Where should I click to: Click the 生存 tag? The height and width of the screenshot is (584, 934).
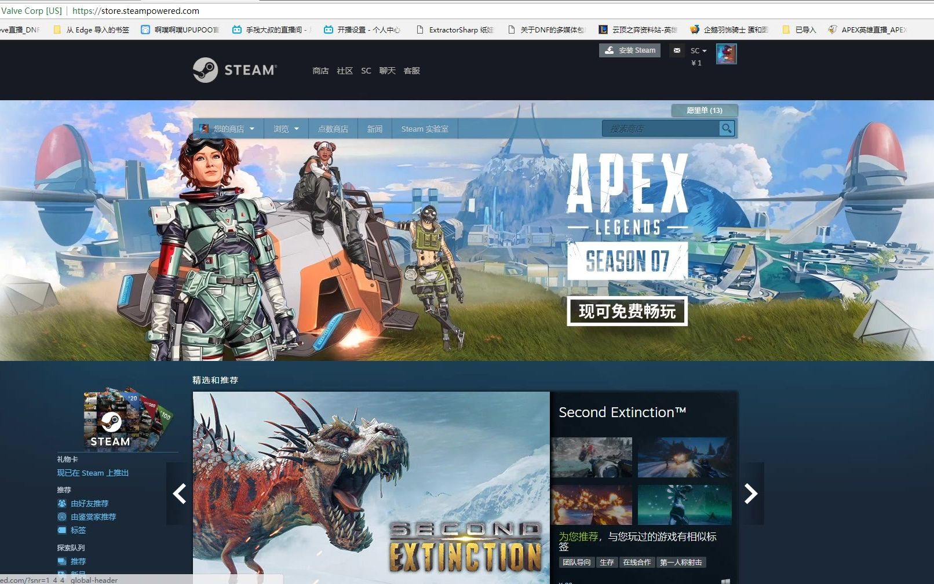tap(607, 562)
